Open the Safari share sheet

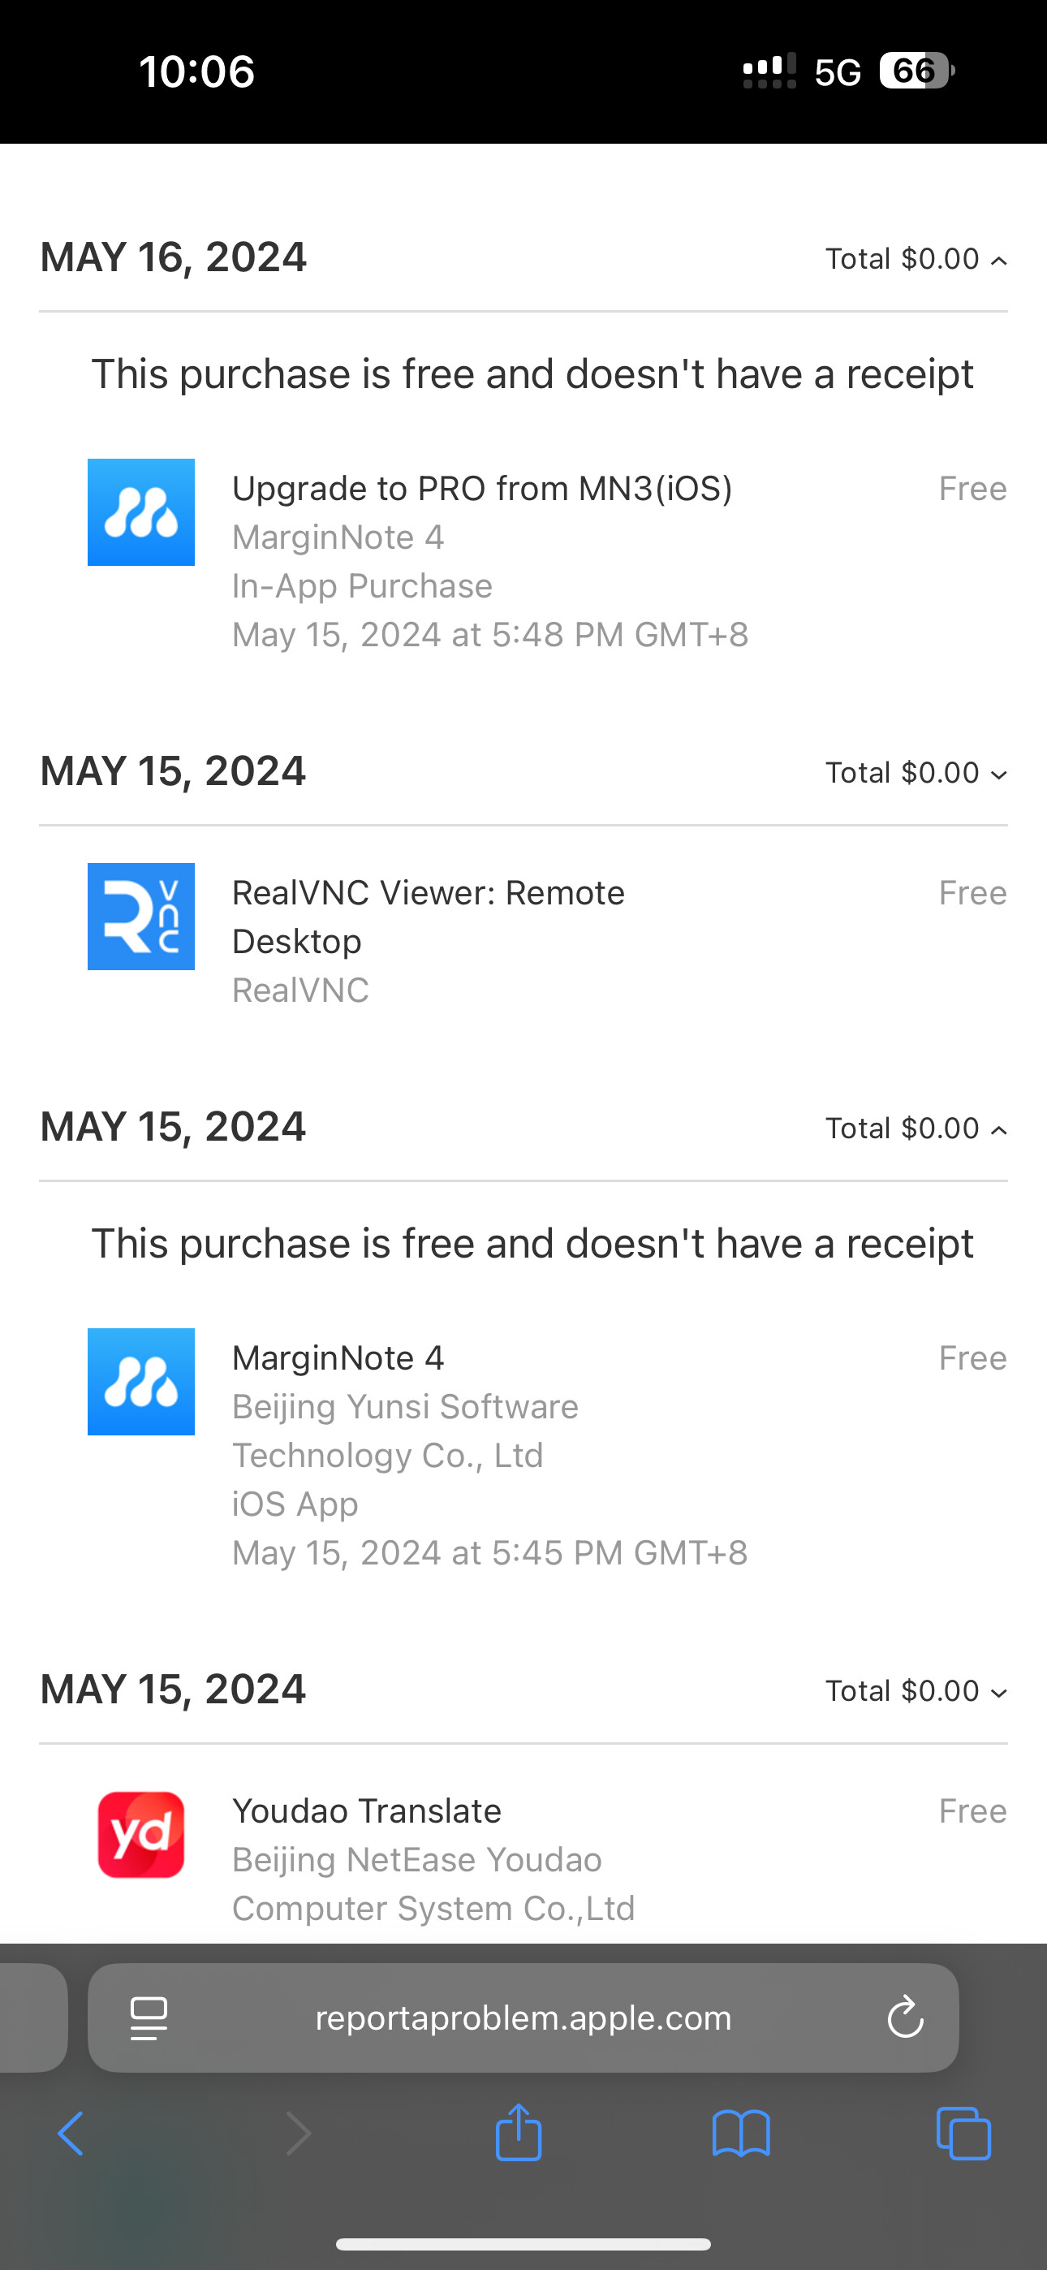pos(518,2132)
